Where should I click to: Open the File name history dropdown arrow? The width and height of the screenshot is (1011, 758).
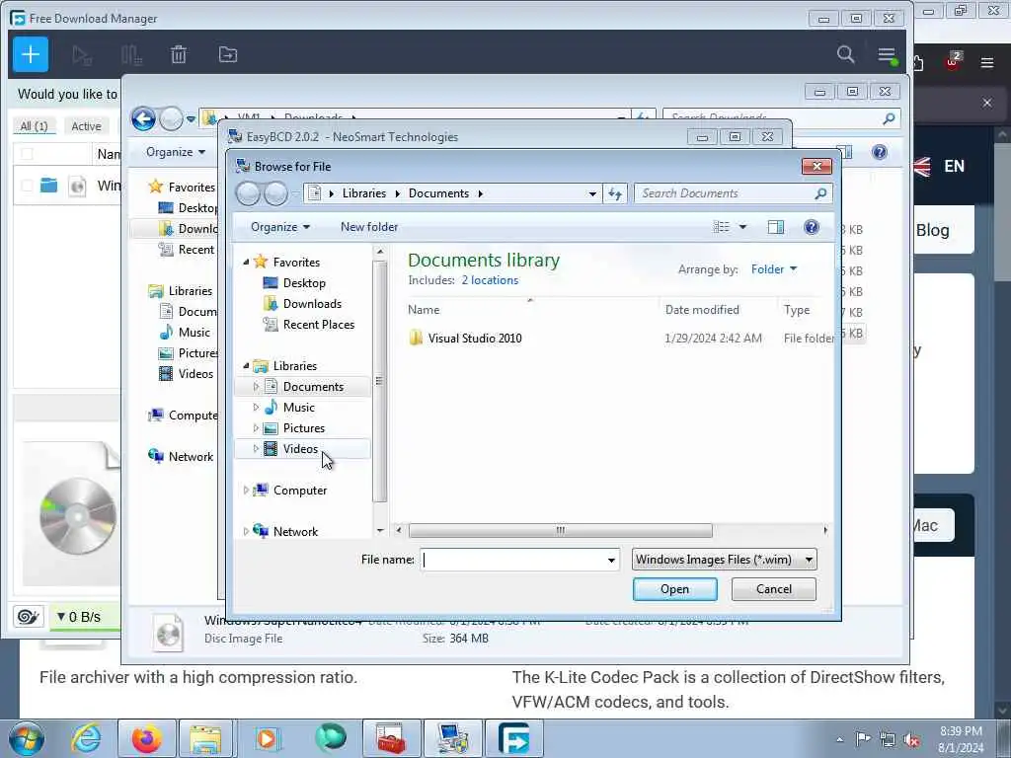point(610,561)
